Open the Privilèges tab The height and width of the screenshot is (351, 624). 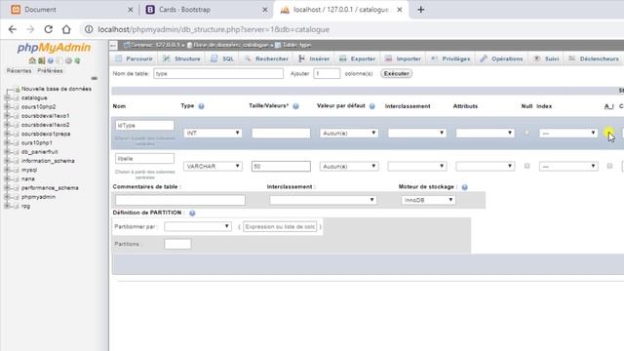450,58
